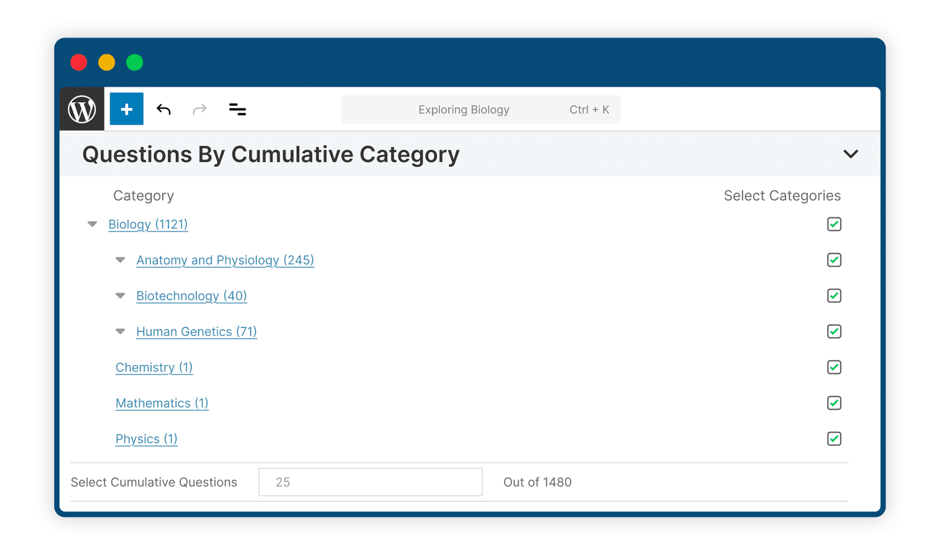Open the Mathematics (1) category link
The height and width of the screenshot is (555, 940).
tap(162, 403)
